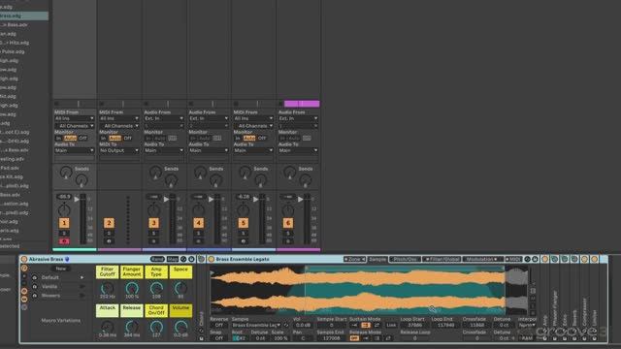The height and width of the screenshot is (349, 621).
Task: Click camera icon beside Vanilla variation
Action: pos(35,287)
